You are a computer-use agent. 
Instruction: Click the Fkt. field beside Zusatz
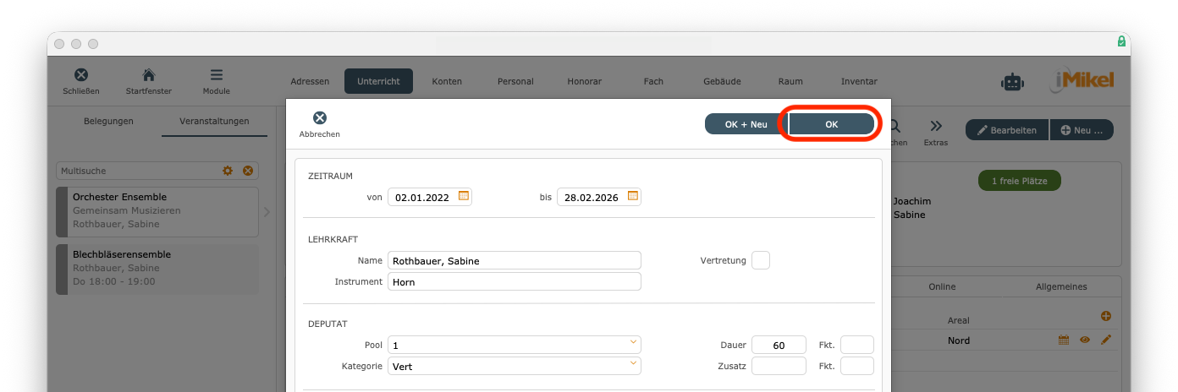point(856,366)
